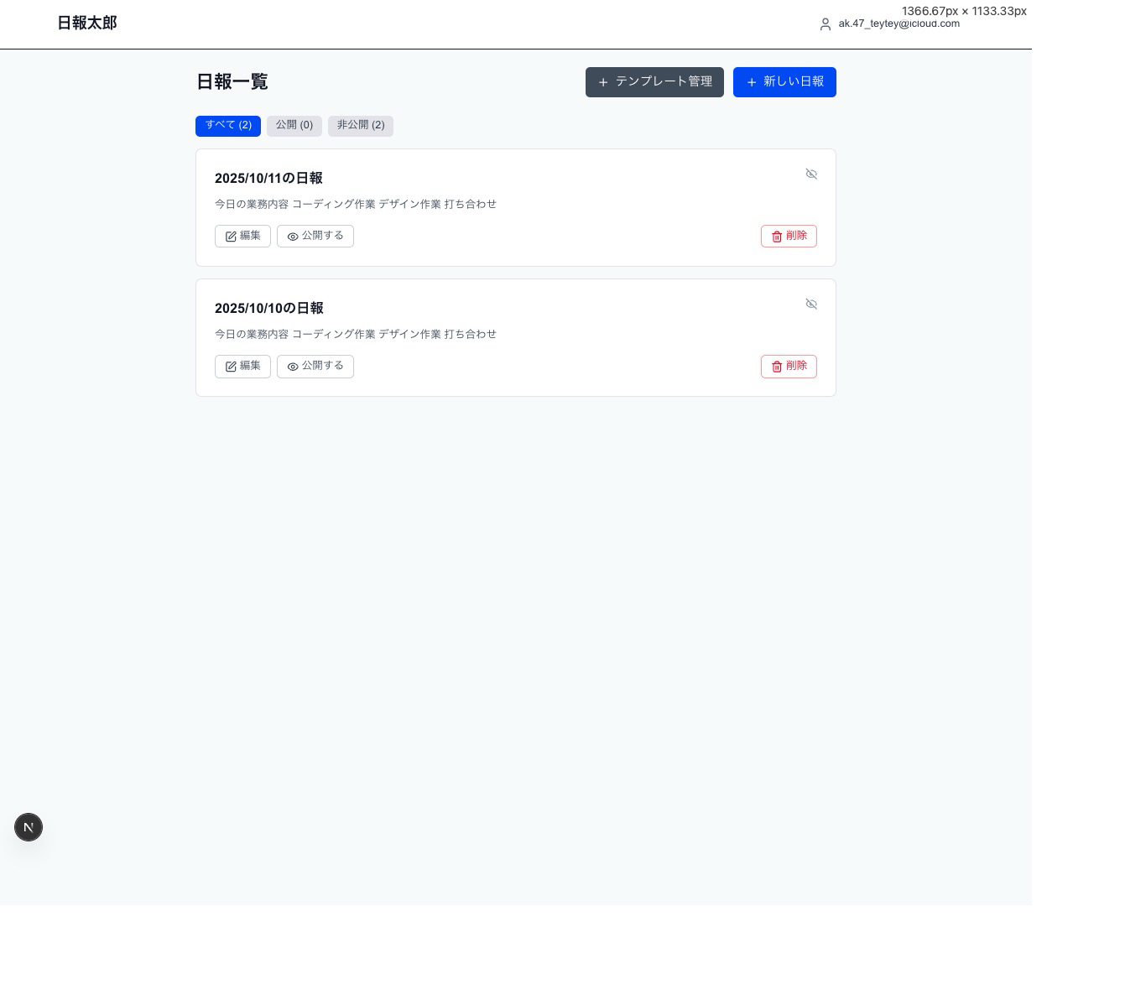Delete the 2025/10/10 report
1146x1005 pixels.
pyautogui.click(x=789, y=366)
